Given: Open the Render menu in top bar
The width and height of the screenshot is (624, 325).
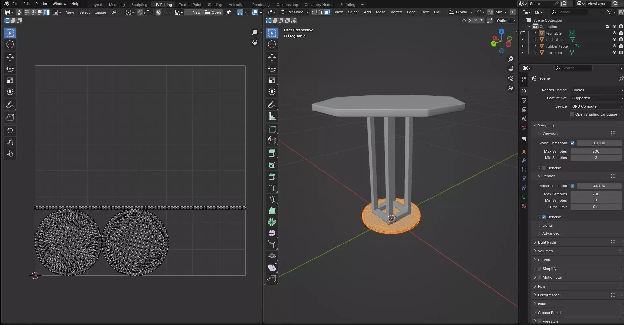Looking at the screenshot, I should click(41, 4).
